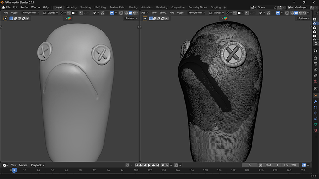Click the current frame marker at frame 3
This screenshot has width=319, height=179.
coord(14,170)
